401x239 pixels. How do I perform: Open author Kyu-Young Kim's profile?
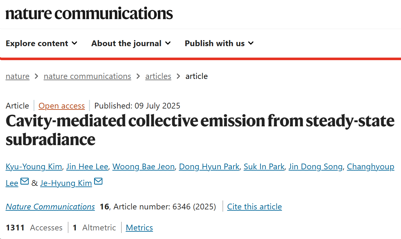point(34,167)
